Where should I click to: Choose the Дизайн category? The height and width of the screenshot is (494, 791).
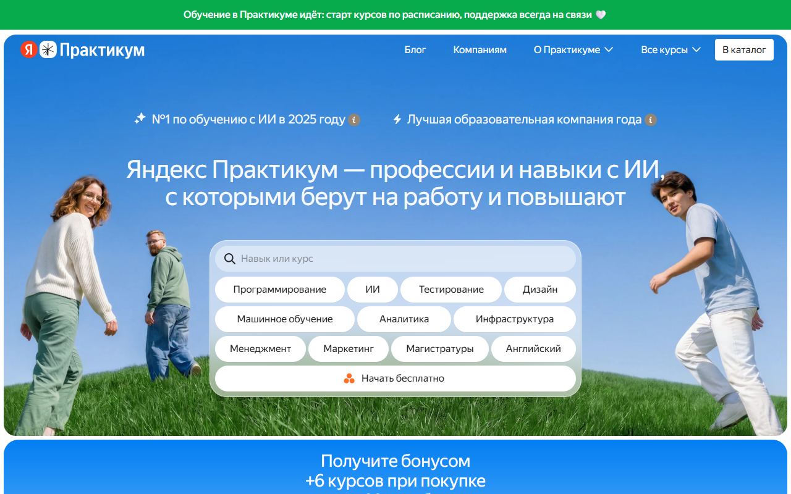coord(540,290)
